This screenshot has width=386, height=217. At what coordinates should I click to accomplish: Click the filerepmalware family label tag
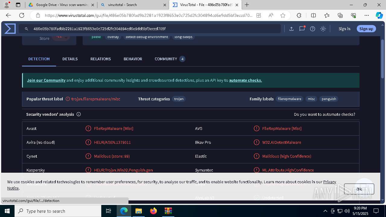point(289,99)
